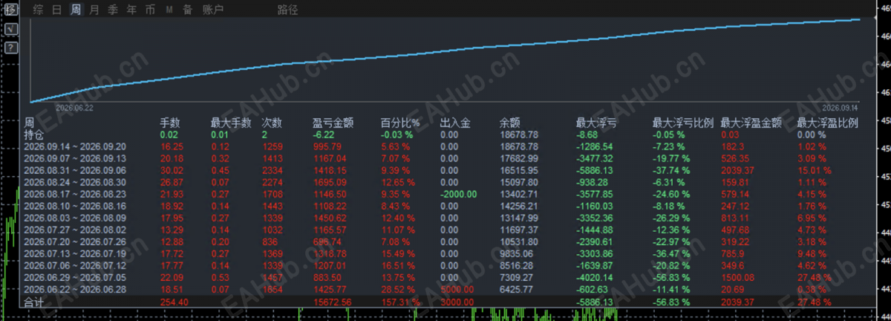The height and width of the screenshot is (321, 891).
Task: Click the -37.74 % drawdown ratio
Action: 673,169
